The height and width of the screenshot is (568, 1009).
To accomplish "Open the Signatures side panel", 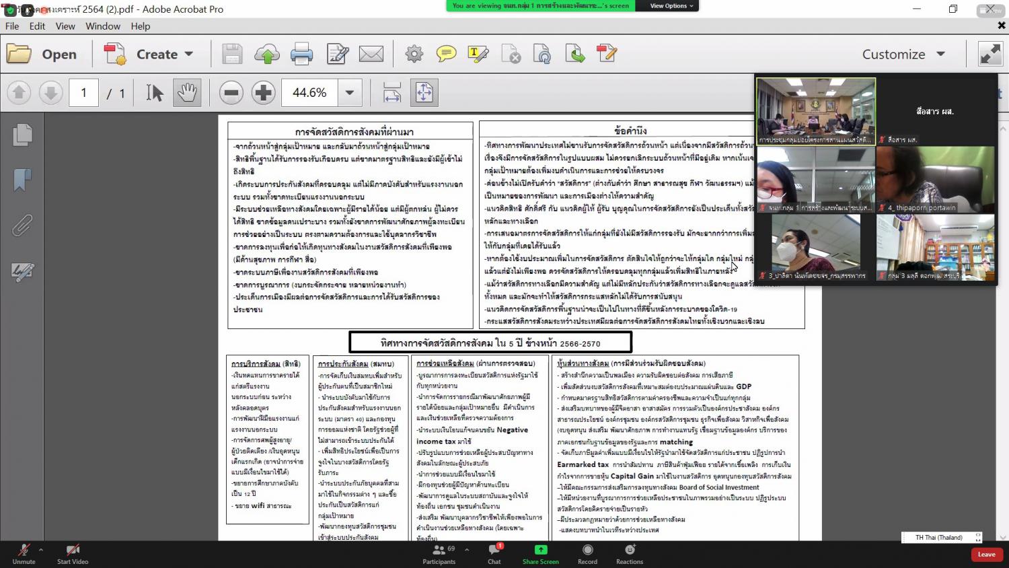I will tap(22, 271).
